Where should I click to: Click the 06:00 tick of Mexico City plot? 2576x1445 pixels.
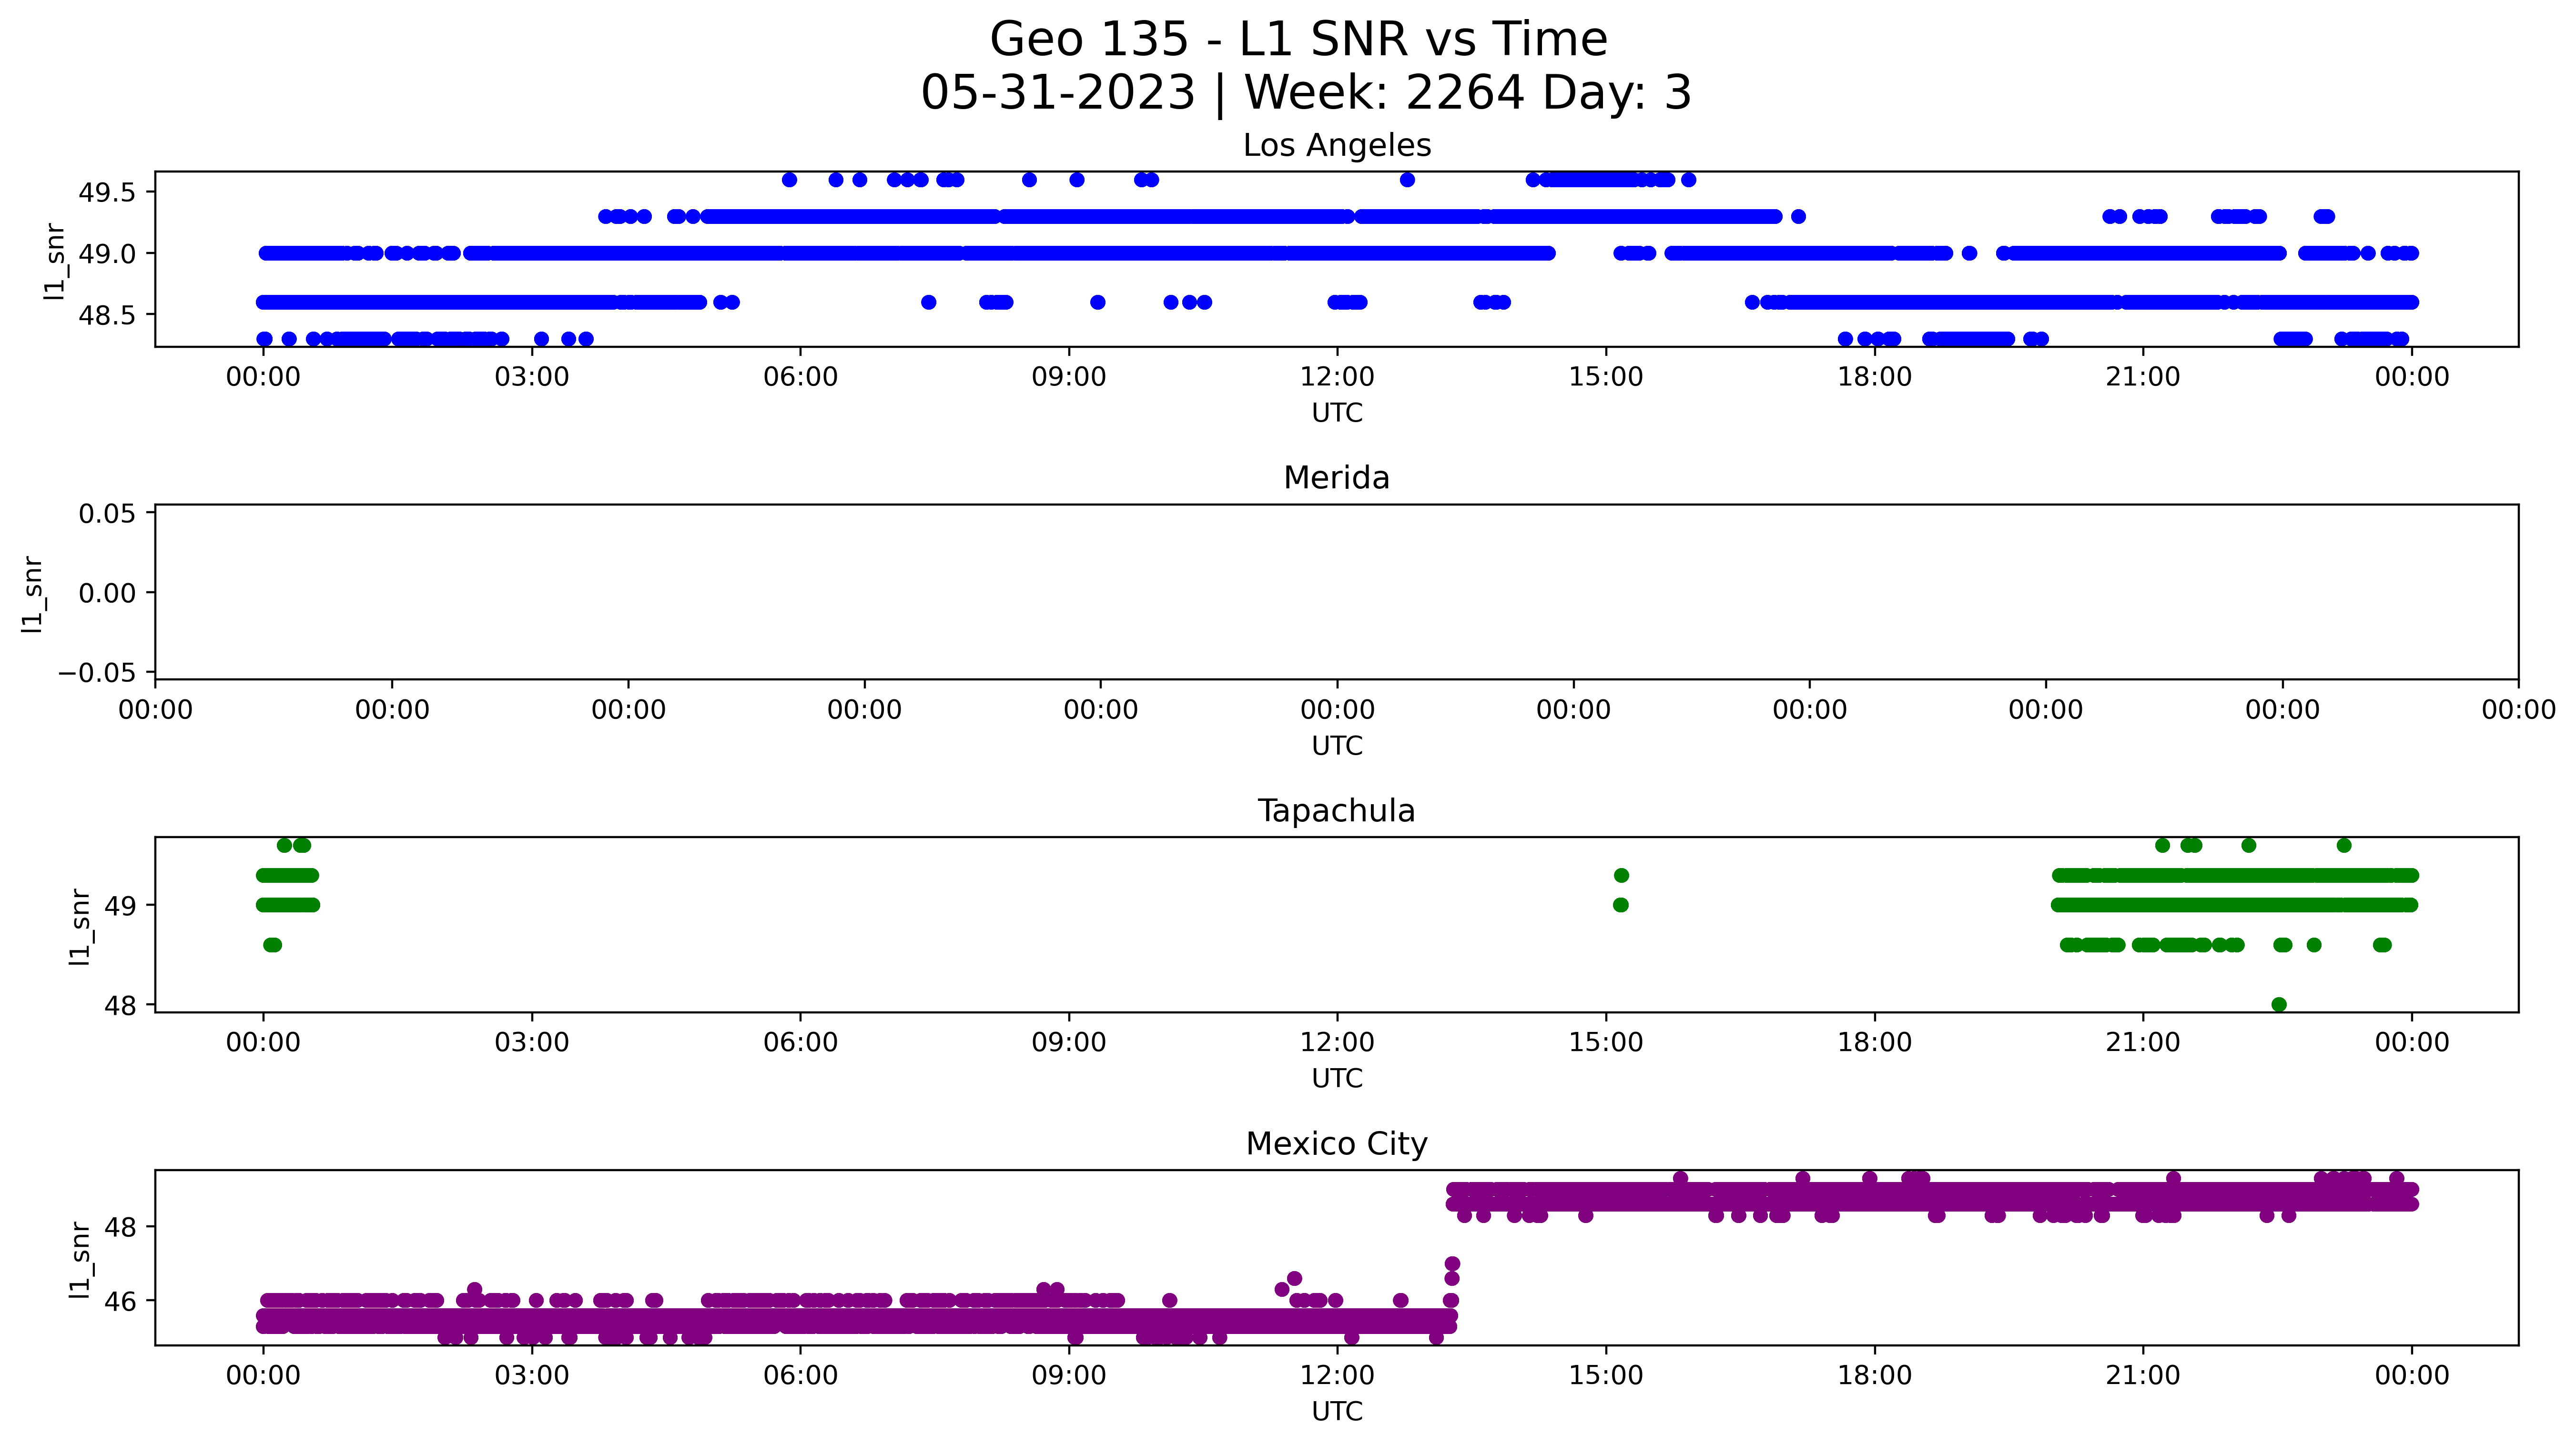pyautogui.click(x=800, y=1376)
